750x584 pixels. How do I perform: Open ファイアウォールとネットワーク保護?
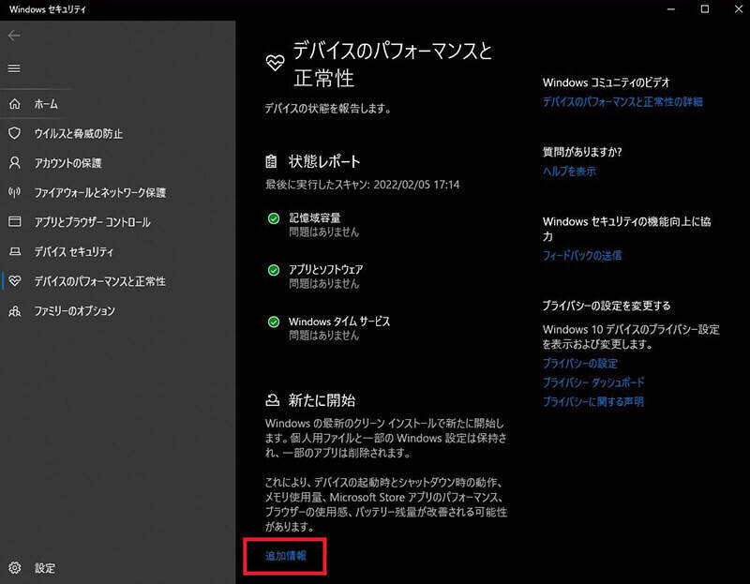pyautogui.click(x=100, y=193)
